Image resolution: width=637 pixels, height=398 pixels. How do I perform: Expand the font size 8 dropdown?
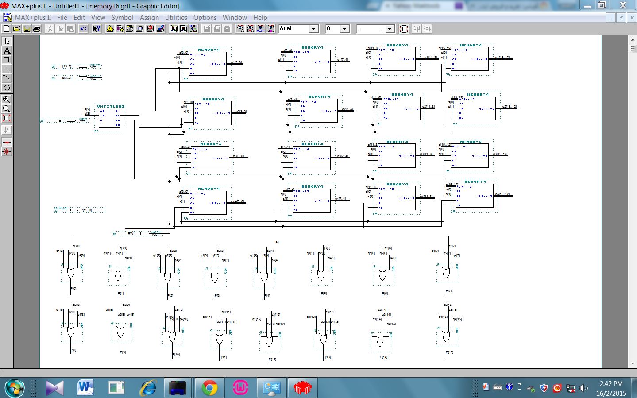point(344,29)
